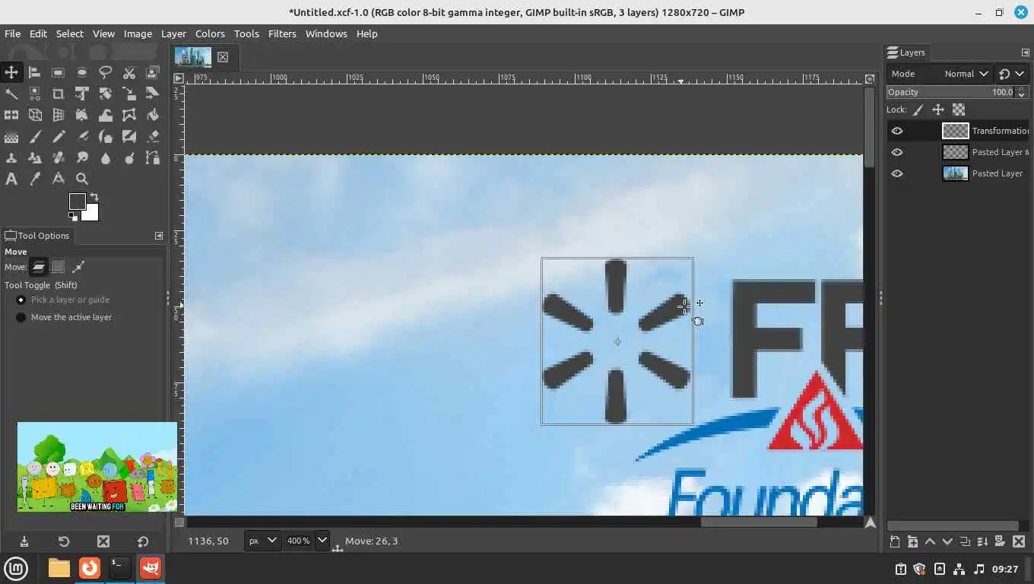The image size is (1034, 584).
Task: Toggle lock position and size icon
Action: [938, 109]
